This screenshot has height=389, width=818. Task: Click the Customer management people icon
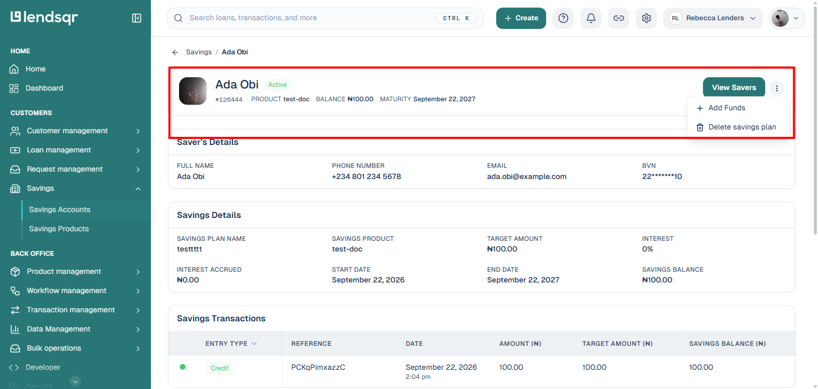tap(15, 131)
